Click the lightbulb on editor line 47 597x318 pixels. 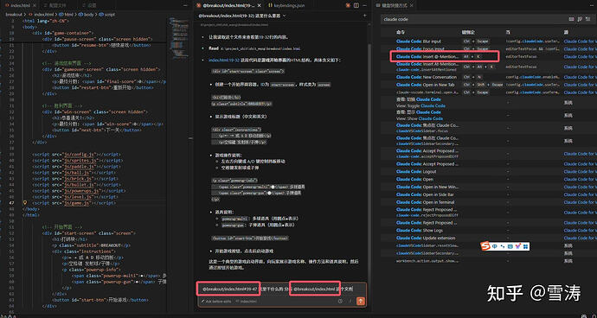[x=25, y=203]
